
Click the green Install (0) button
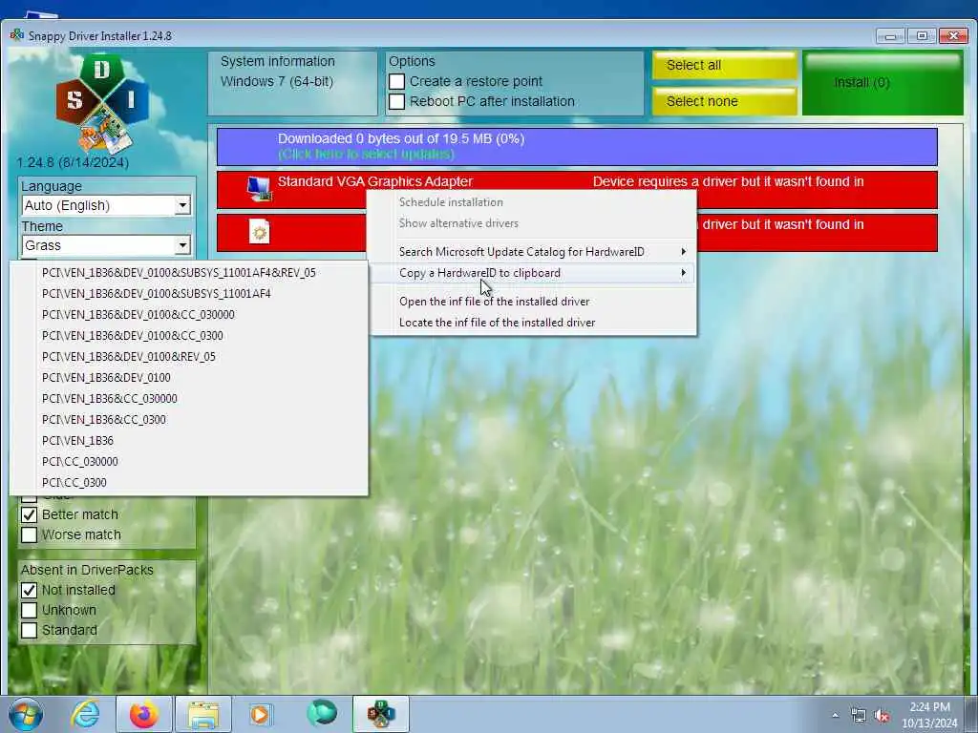click(882, 84)
